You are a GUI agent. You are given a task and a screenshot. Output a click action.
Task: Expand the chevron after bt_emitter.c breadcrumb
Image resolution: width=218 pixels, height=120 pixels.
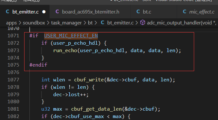(x=137, y=23)
